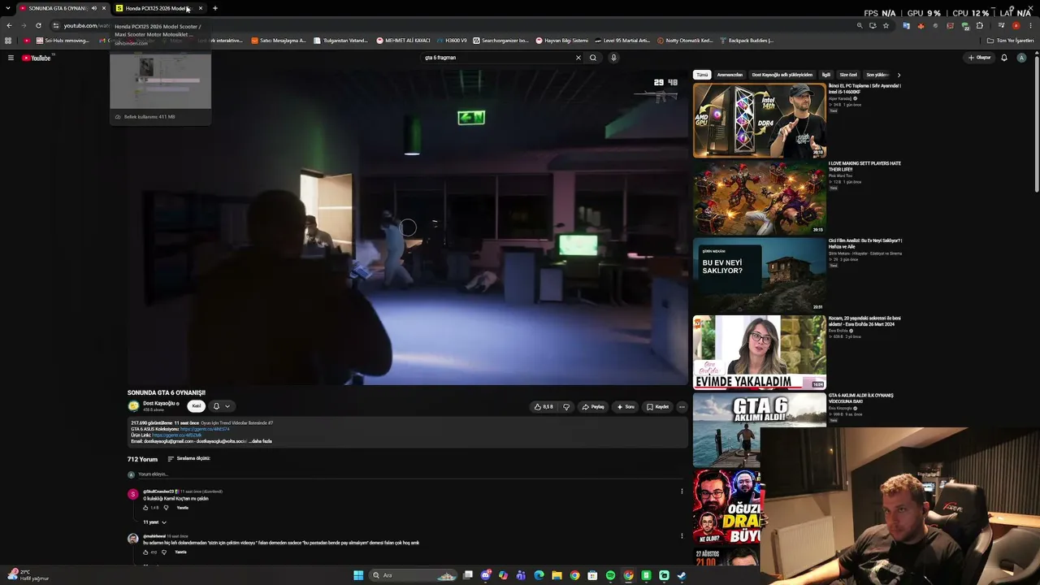Bookmark this page with the star icon
This screenshot has width=1040, height=585.
886,25
